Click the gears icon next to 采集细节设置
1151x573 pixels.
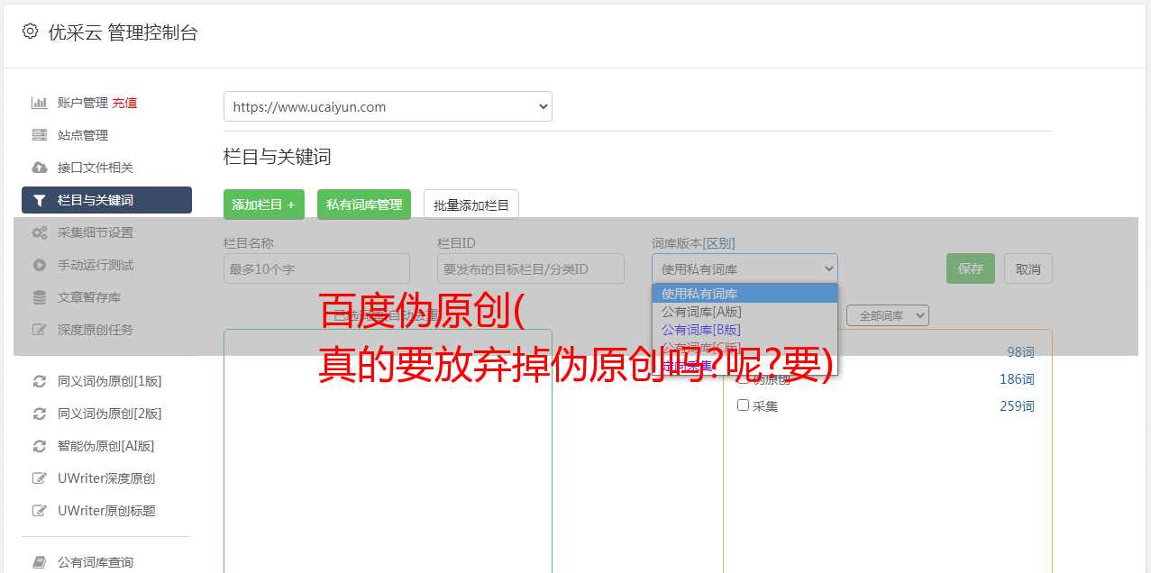tap(39, 232)
